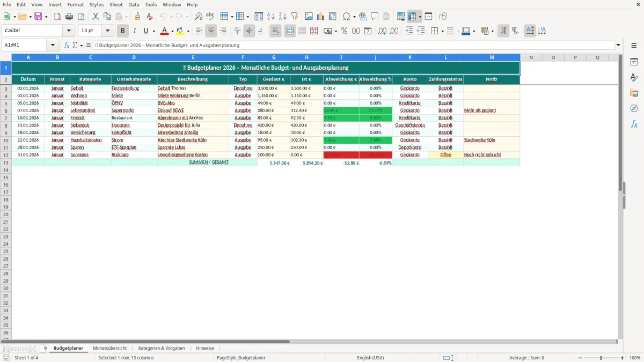Click the status bar zoom in plus

pyautogui.click(x=623, y=358)
